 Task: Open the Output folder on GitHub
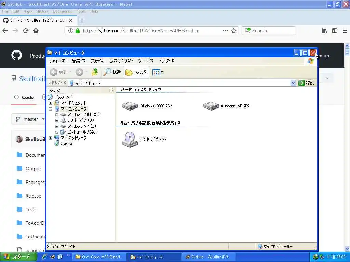pyautogui.click(x=33, y=169)
